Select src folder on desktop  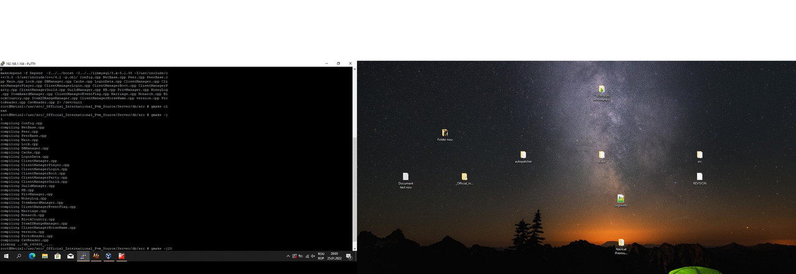[700, 157]
